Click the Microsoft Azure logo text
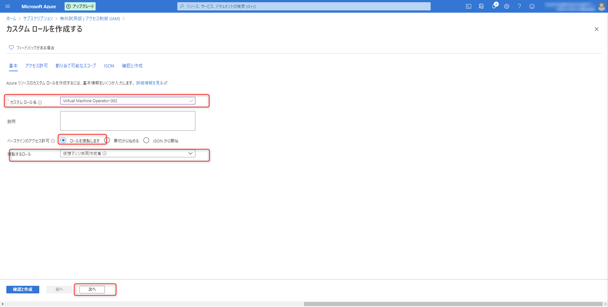Viewport: 608px width, 307px height. click(39, 6)
